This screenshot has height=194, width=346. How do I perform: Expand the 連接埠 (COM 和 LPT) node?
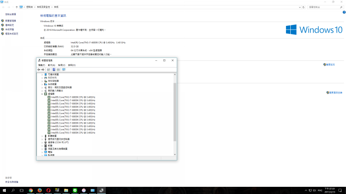tap(42, 143)
